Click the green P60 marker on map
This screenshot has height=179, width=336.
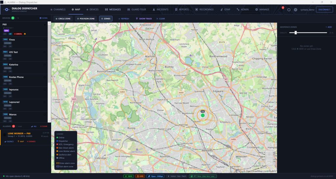point(202,115)
